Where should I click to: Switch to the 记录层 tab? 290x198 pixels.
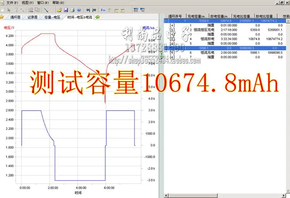(32, 17)
